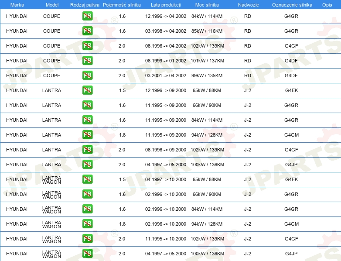This screenshot has height=261, width=341.
Task: Click fuel icon in COUPE 101kW / 137KM row
Action: point(87,61)
